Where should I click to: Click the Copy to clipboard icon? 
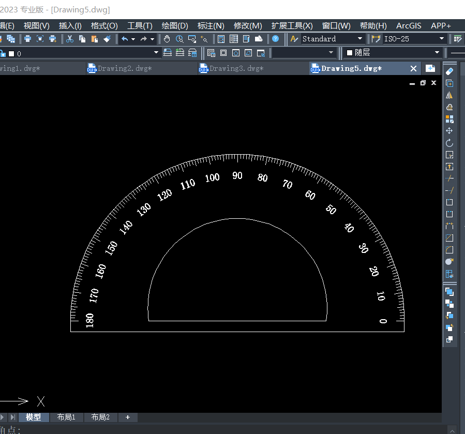[x=82, y=39]
